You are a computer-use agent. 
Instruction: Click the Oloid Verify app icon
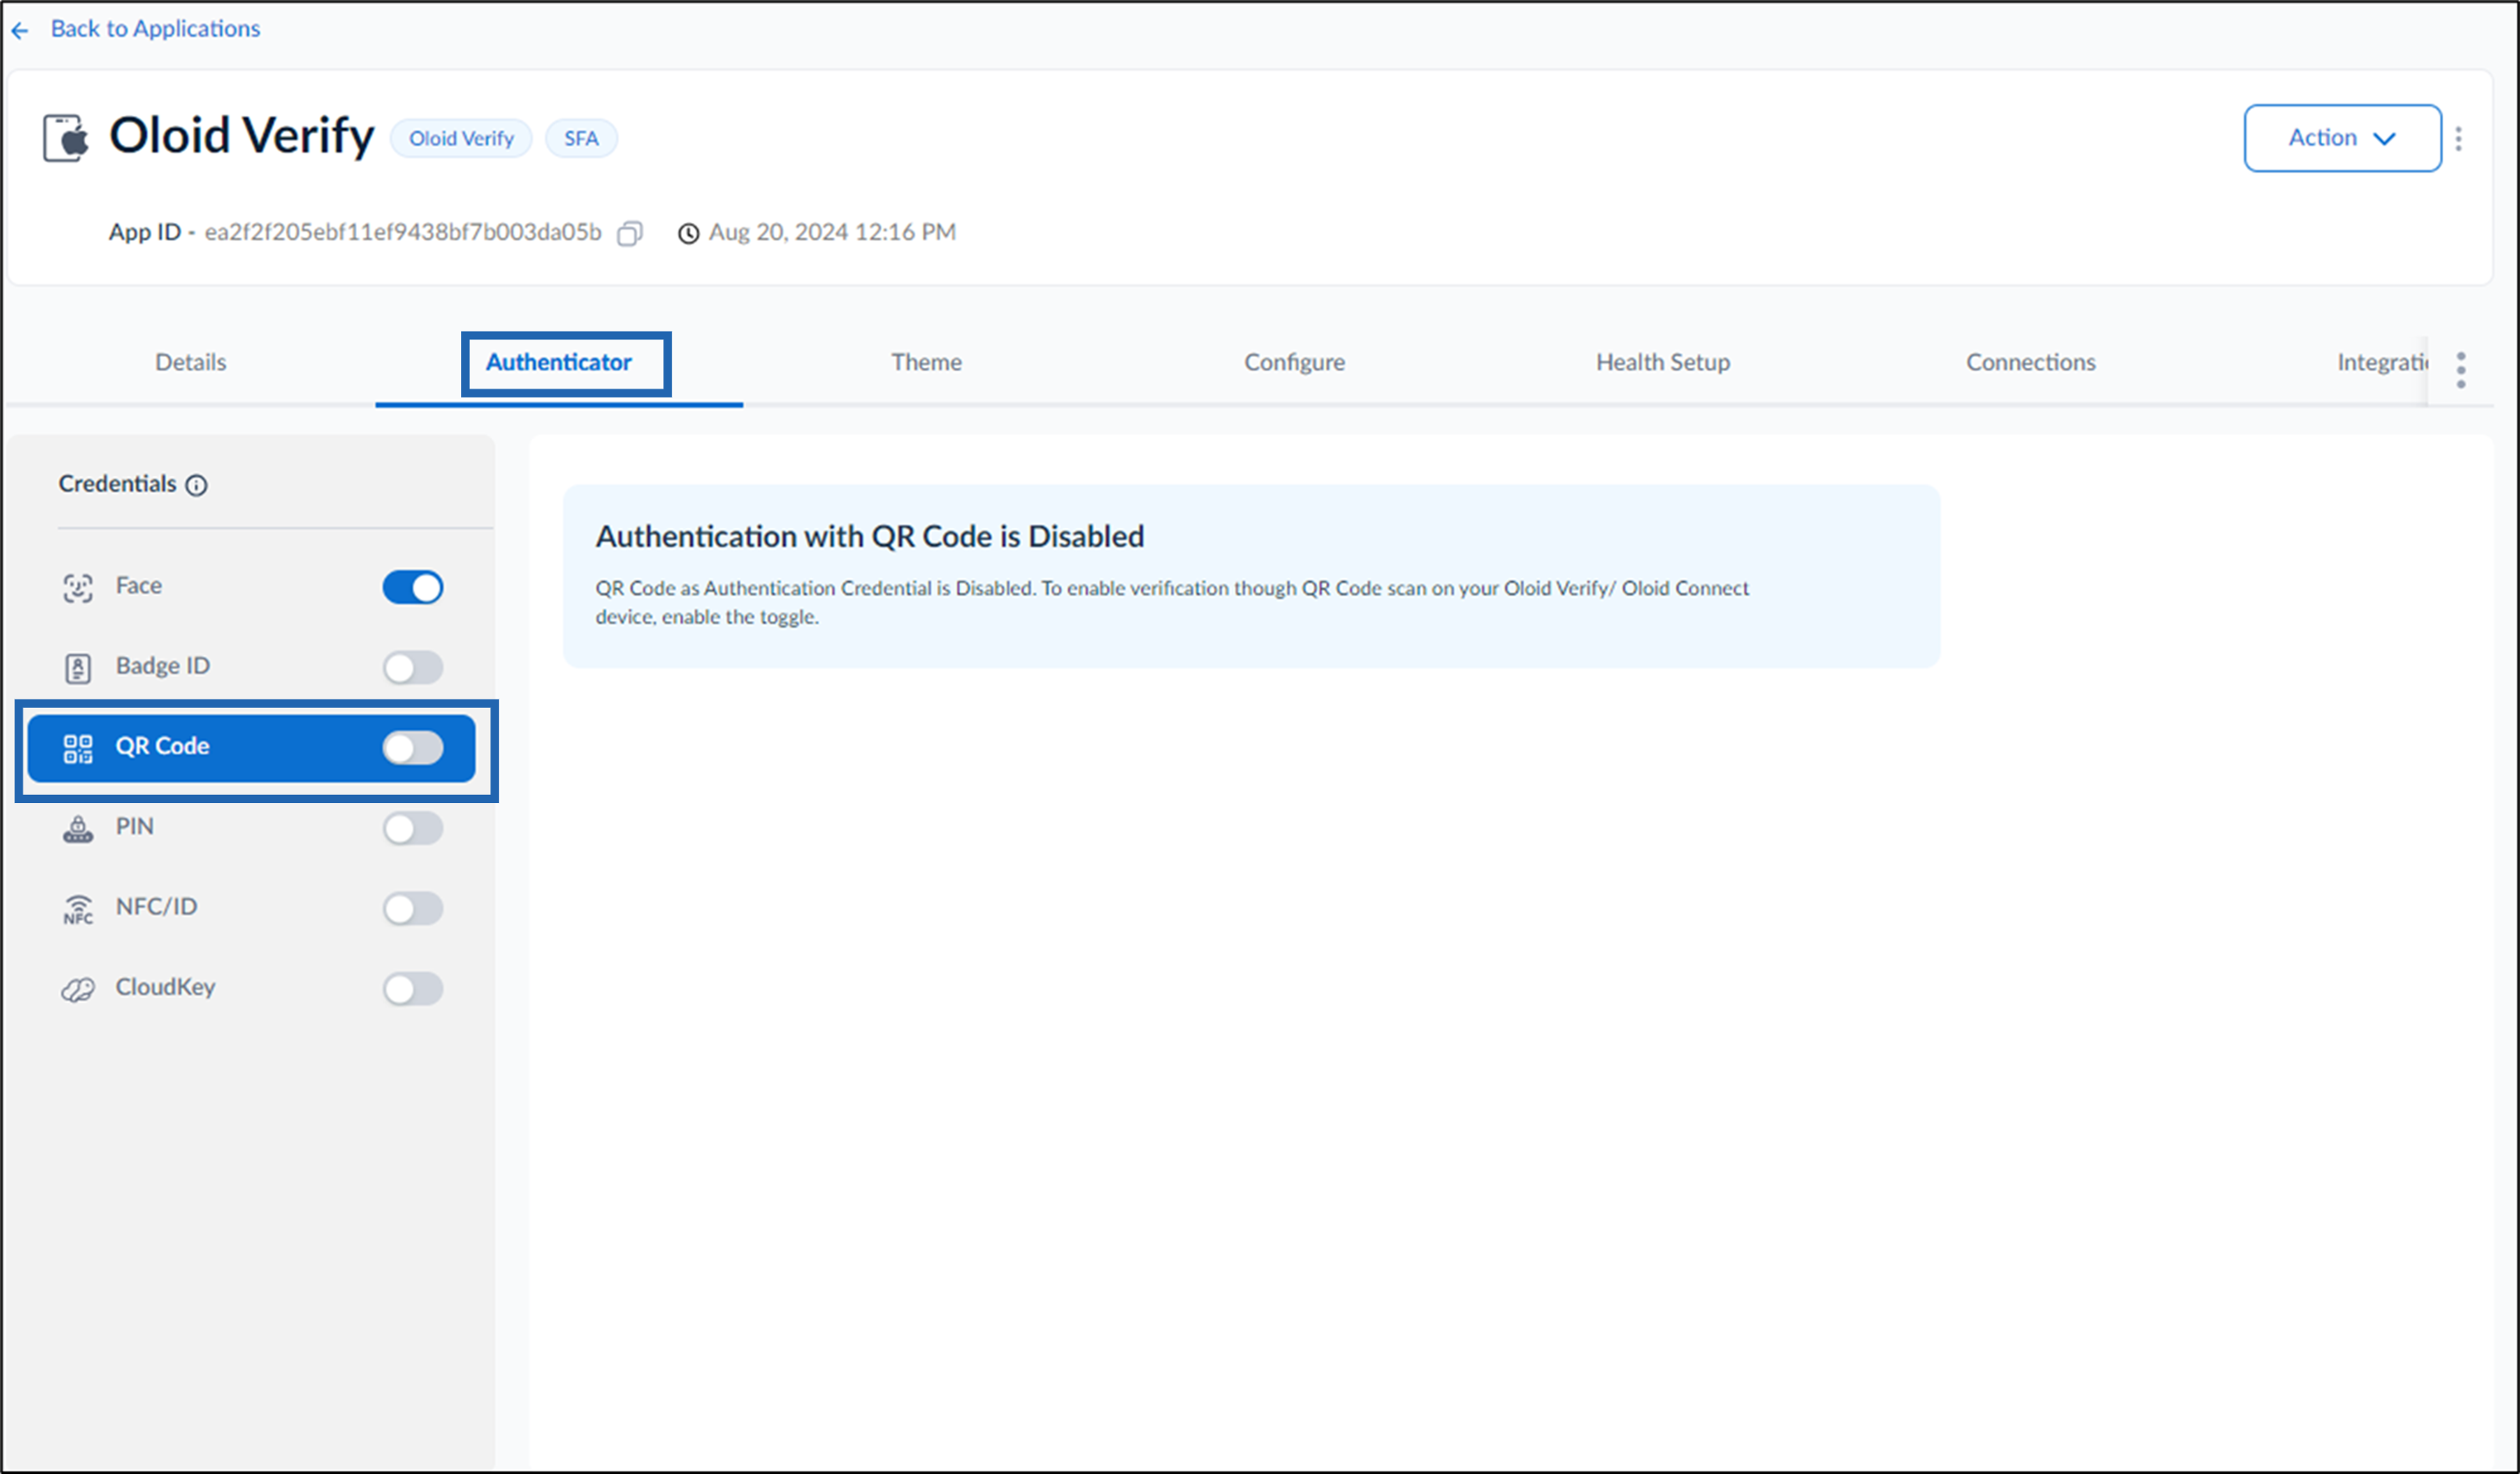point(66,137)
